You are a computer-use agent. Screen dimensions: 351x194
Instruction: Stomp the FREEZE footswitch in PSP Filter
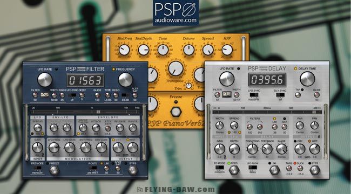tap(54, 171)
